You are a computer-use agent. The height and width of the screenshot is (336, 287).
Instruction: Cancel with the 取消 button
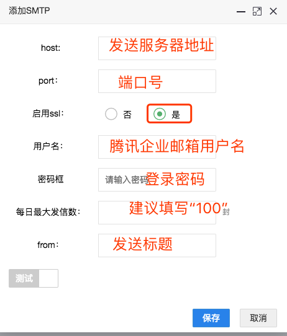click(258, 318)
